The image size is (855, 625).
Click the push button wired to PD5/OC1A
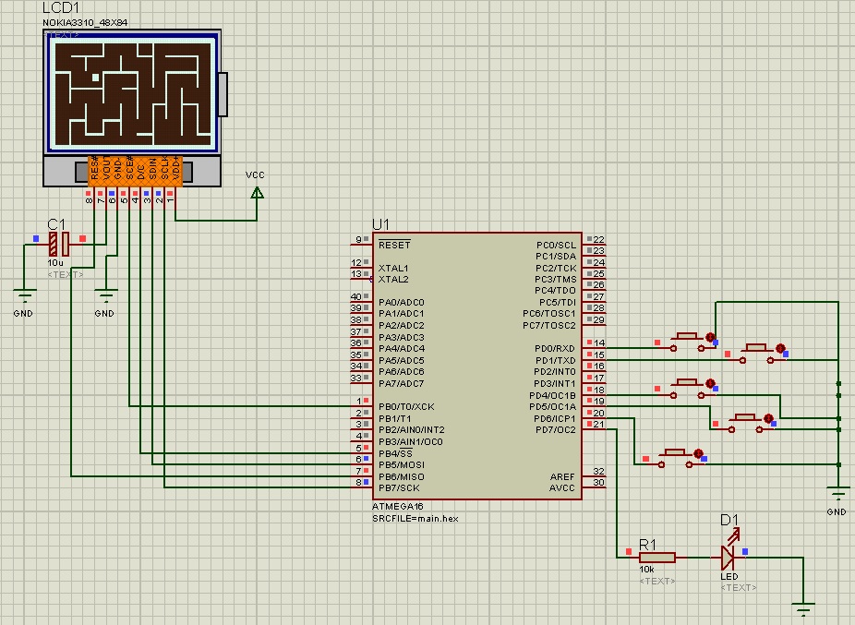click(745, 424)
